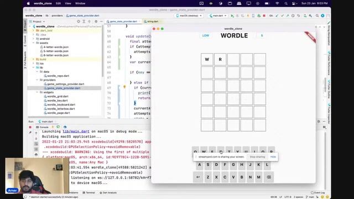
Task: Select the Console tab in Run panel
Action: coord(43,127)
